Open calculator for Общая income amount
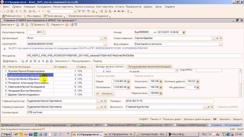The height and width of the screenshot is (137, 244). click(x=128, y=81)
